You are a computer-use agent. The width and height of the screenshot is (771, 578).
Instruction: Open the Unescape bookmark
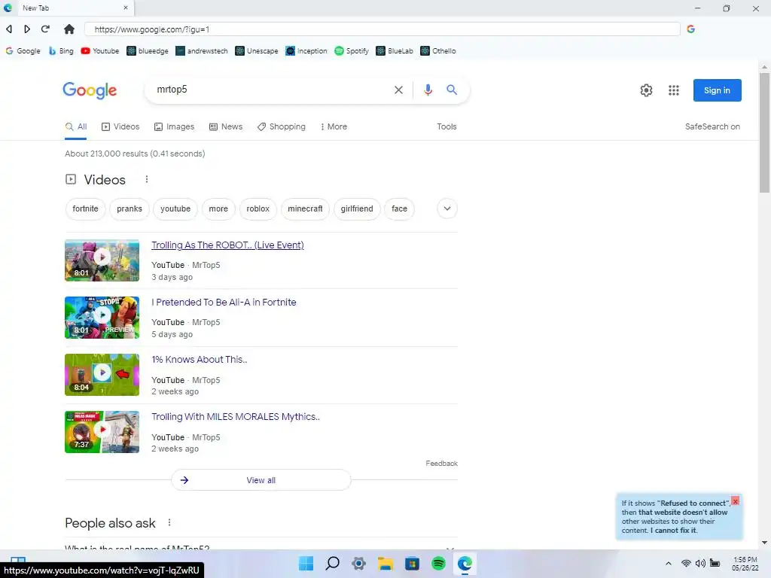click(257, 50)
